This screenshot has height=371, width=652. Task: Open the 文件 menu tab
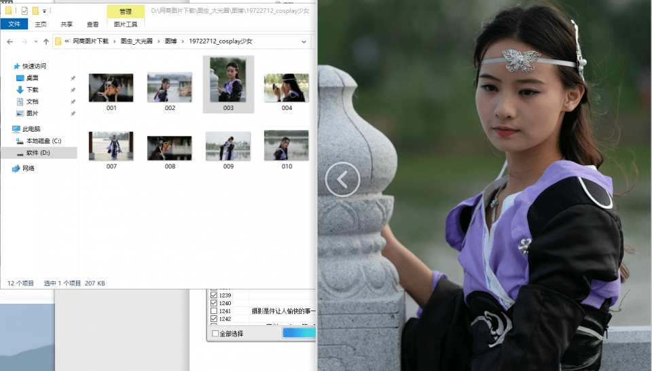click(x=14, y=24)
